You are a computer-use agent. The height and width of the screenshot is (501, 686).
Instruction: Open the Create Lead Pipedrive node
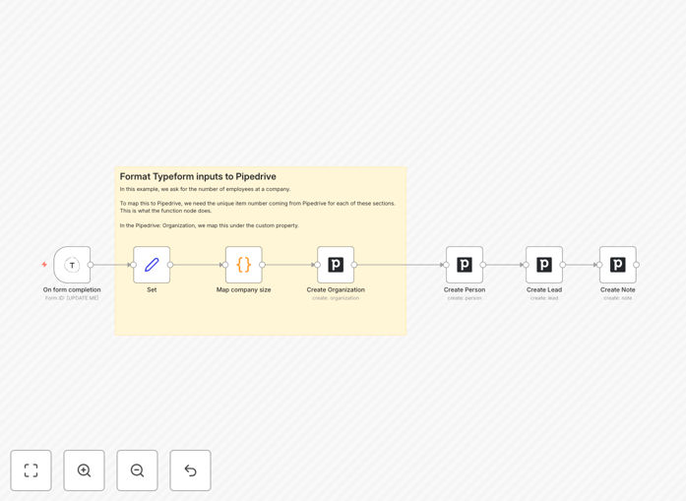(x=544, y=265)
